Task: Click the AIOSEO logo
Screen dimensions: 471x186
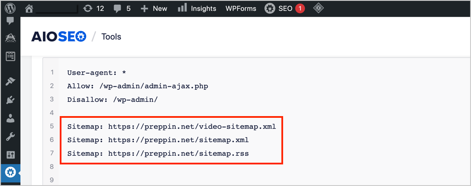Action: [x=58, y=37]
